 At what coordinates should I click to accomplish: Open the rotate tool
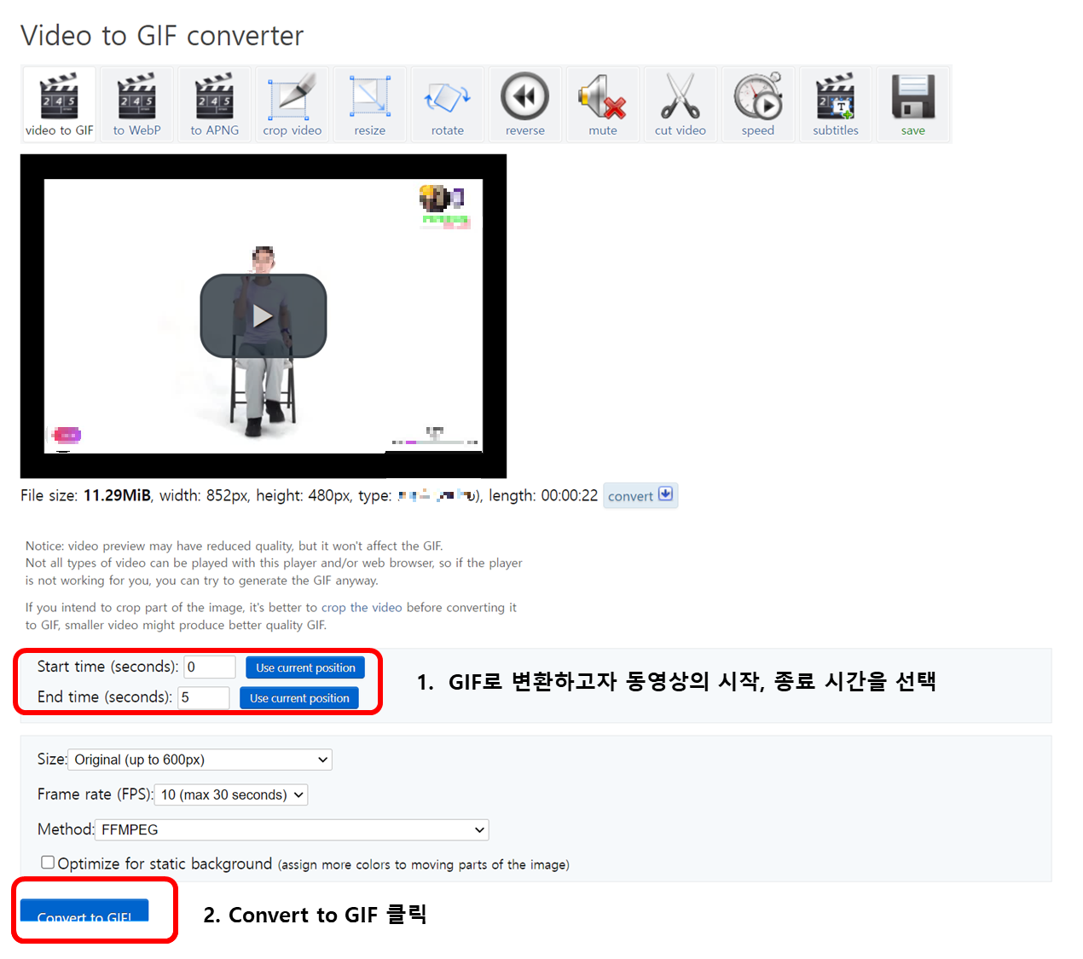tap(447, 102)
